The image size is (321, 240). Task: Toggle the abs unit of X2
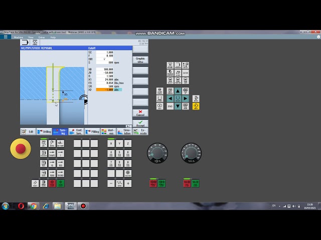[118, 90]
